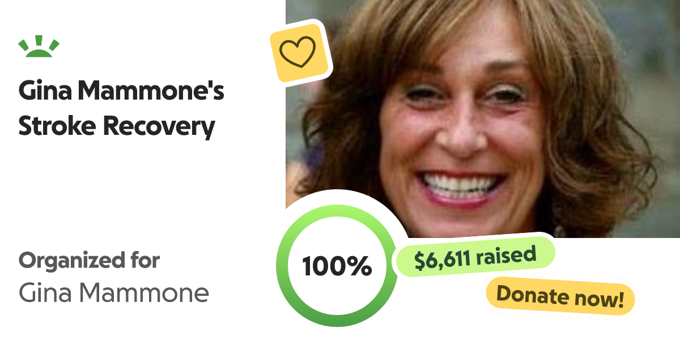Select the "100%" text inside the circle
The height and width of the screenshot is (357, 680).
[337, 266]
